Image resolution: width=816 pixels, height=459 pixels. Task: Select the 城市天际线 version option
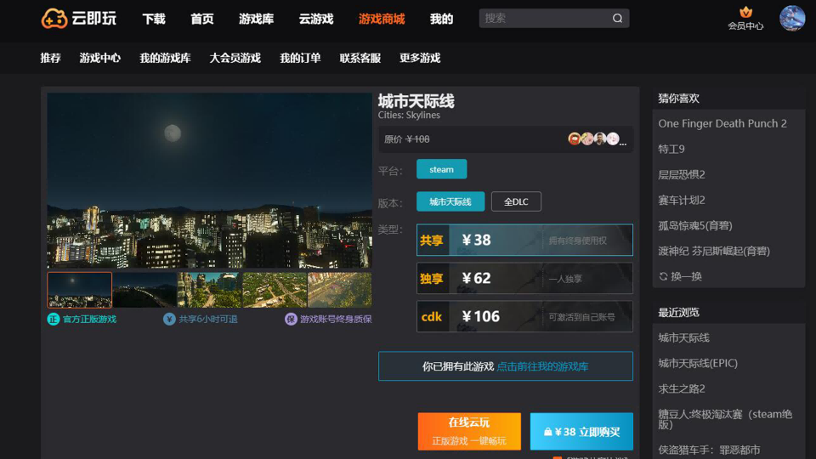tap(450, 201)
